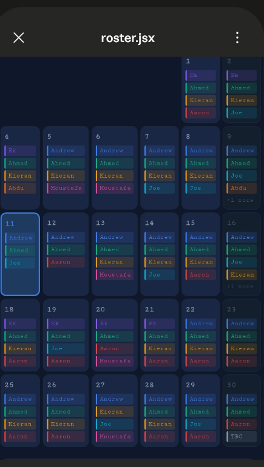The width and height of the screenshot is (264, 467).
Task: Click Moustafa entry on day 20
Action: coord(115,361)
